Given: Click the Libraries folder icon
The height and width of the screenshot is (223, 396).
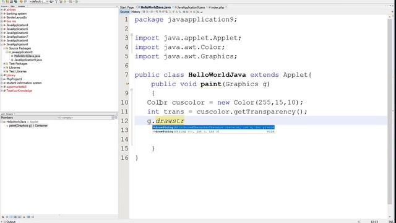Looking at the screenshot, I should point(7,68).
